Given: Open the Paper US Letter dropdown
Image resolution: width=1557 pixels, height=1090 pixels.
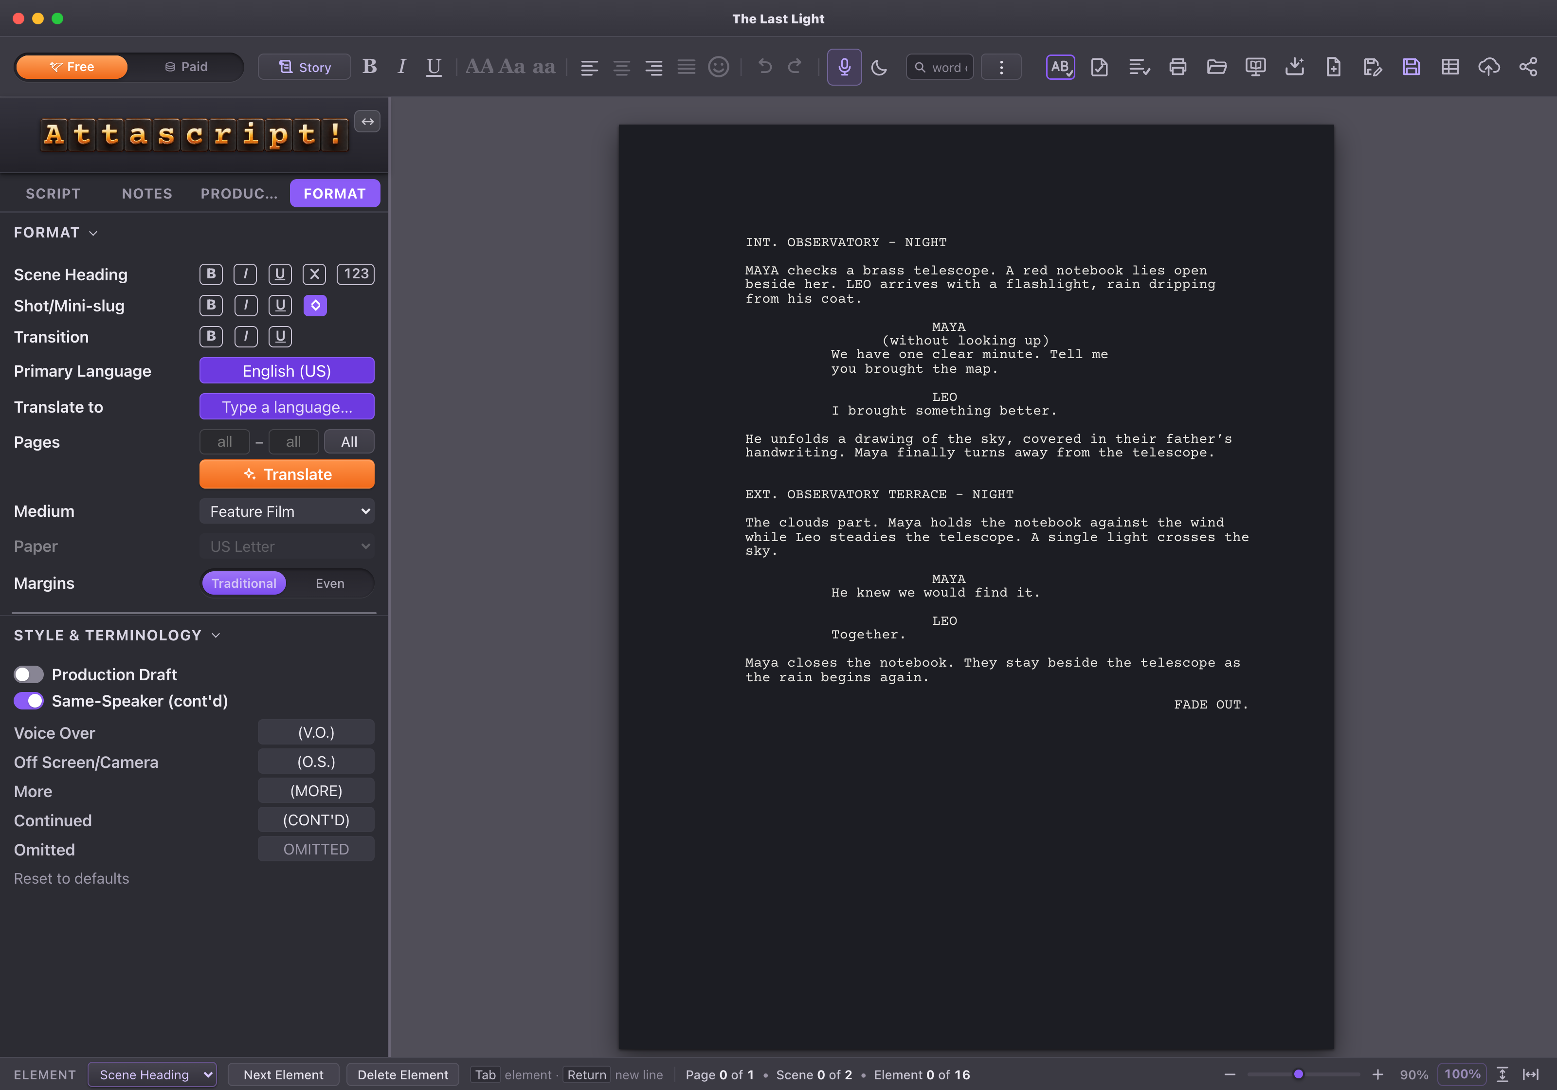Looking at the screenshot, I should (x=287, y=546).
